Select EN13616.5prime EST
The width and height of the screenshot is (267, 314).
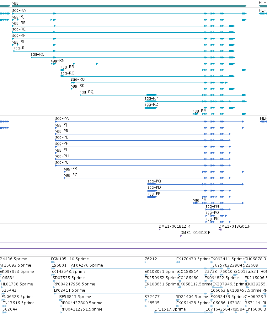click(x=19, y=303)
